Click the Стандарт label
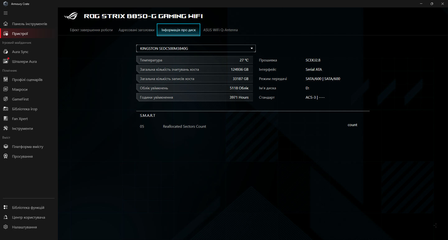 point(267,97)
